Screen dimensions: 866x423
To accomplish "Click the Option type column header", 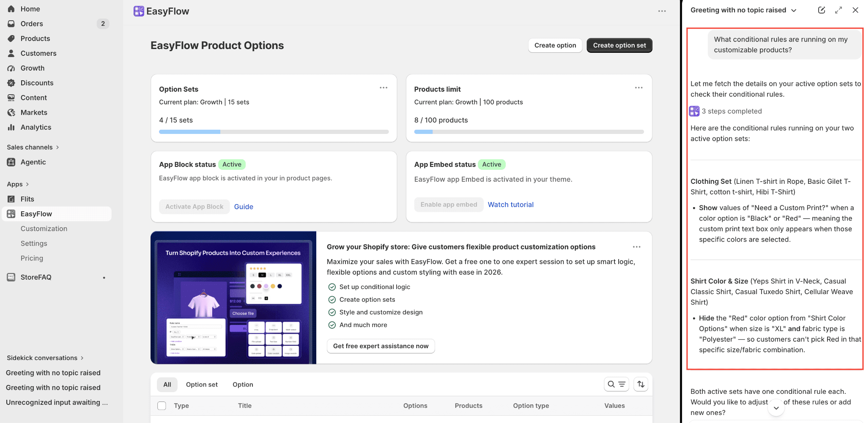I will click(531, 406).
